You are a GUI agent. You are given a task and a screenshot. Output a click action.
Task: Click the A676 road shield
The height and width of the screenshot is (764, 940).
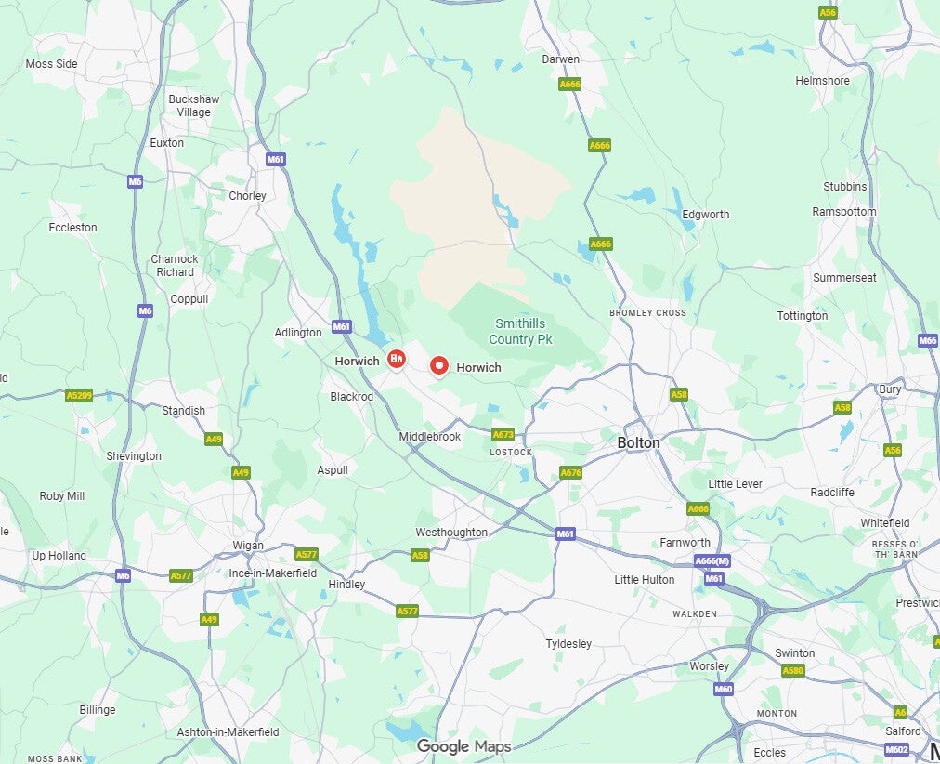[x=570, y=472]
